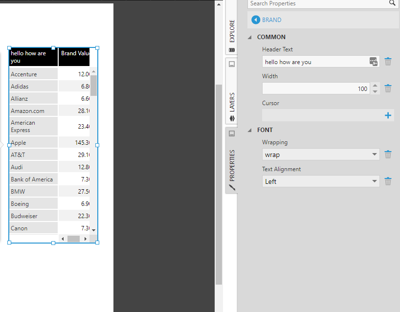Click the right arrow of the table's horizontal scrollbar
Image resolution: width=400 pixels, height=312 pixels.
point(86,239)
